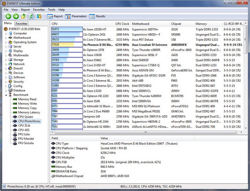Select the FPU Julia benchmark

pyautogui.click(x=24, y=134)
